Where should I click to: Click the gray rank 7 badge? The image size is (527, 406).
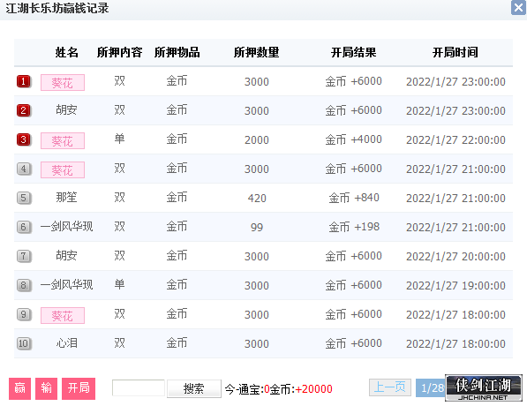click(24, 256)
